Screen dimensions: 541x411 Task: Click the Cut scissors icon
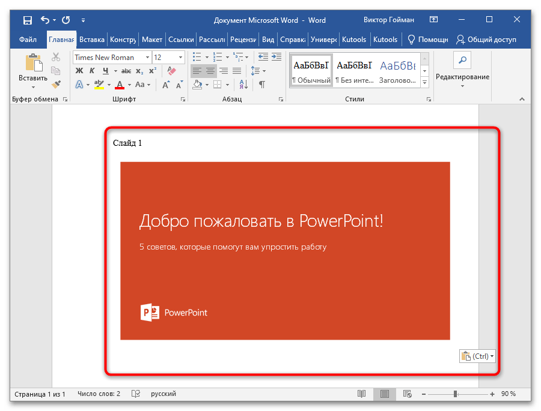(x=56, y=56)
